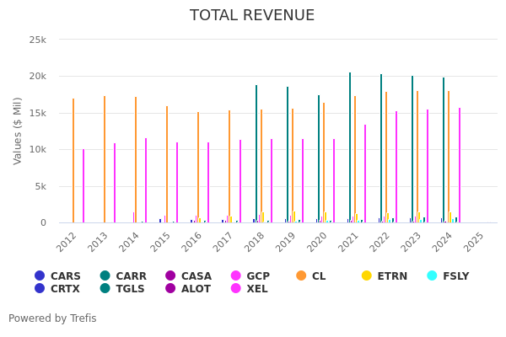This screenshot has height=337, width=506.
Task: Click the 25k y-axis label
Action: pos(39,40)
